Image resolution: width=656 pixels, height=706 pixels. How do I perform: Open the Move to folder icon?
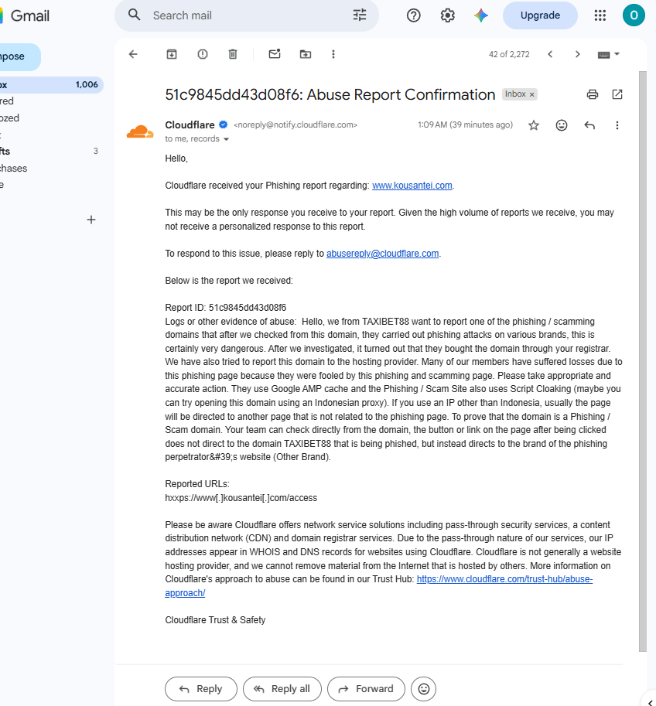coord(306,54)
